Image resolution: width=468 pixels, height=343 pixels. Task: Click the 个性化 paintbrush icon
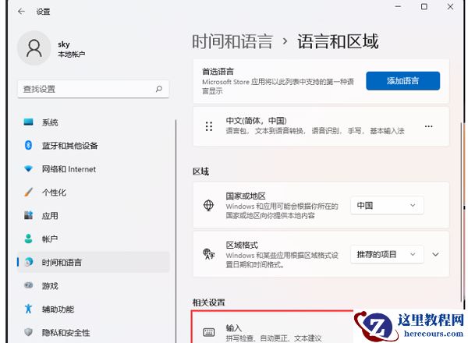coord(28,192)
